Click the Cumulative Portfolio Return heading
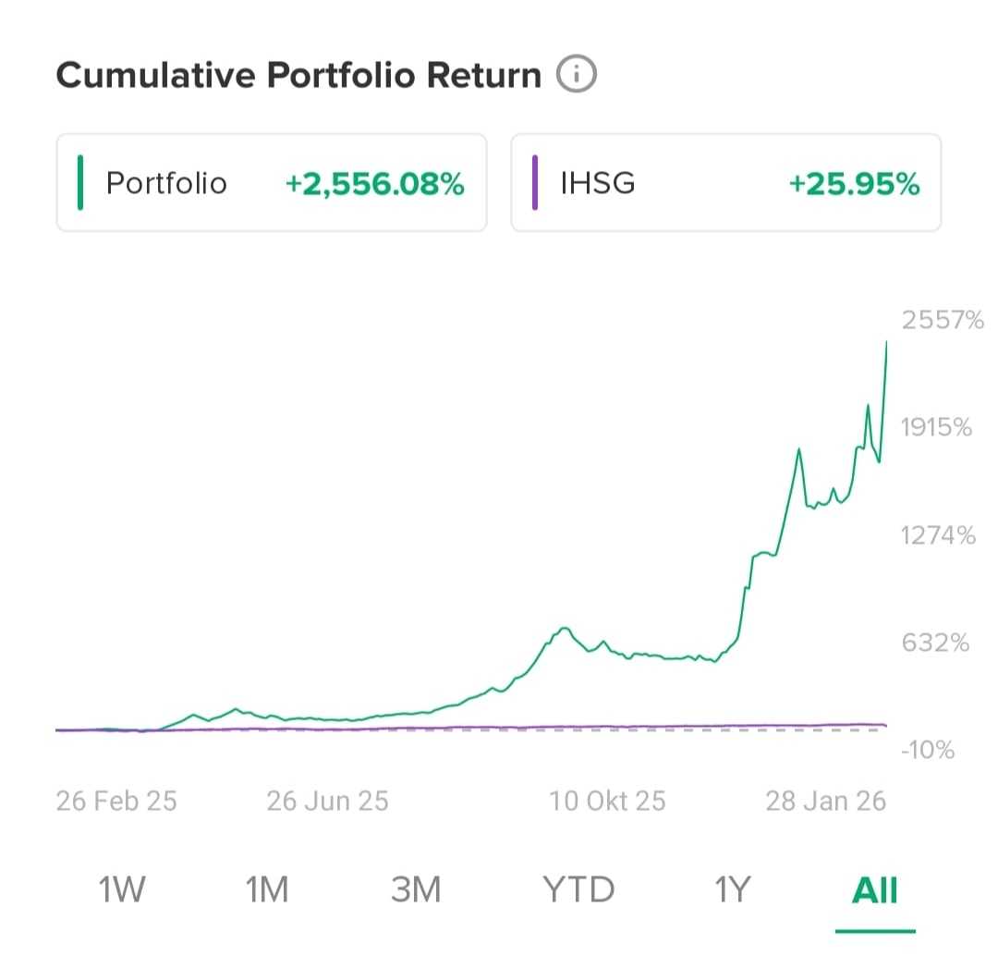 click(298, 75)
